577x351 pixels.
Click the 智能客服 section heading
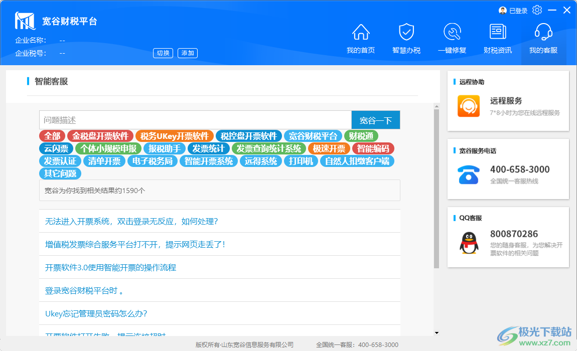click(51, 81)
